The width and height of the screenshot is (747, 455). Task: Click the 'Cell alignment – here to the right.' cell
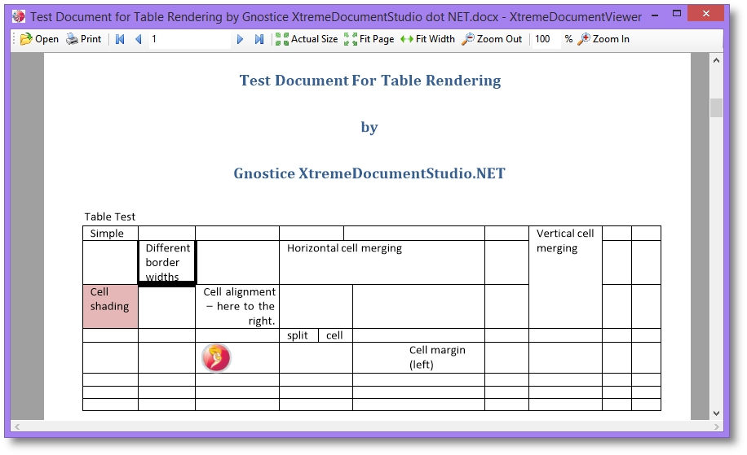237,306
